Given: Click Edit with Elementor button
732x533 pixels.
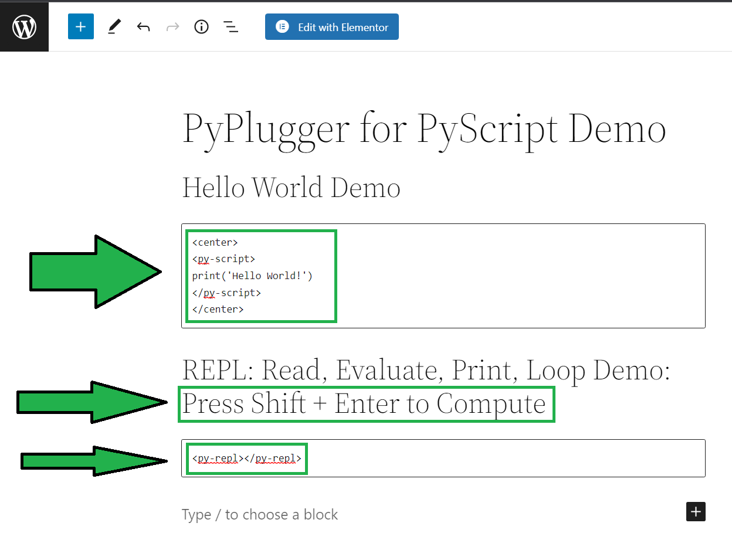Looking at the screenshot, I should coord(332,27).
